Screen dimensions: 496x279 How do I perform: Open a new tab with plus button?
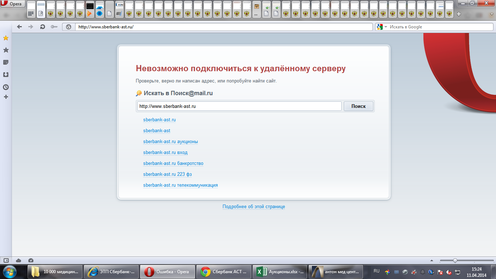[x=459, y=14]
